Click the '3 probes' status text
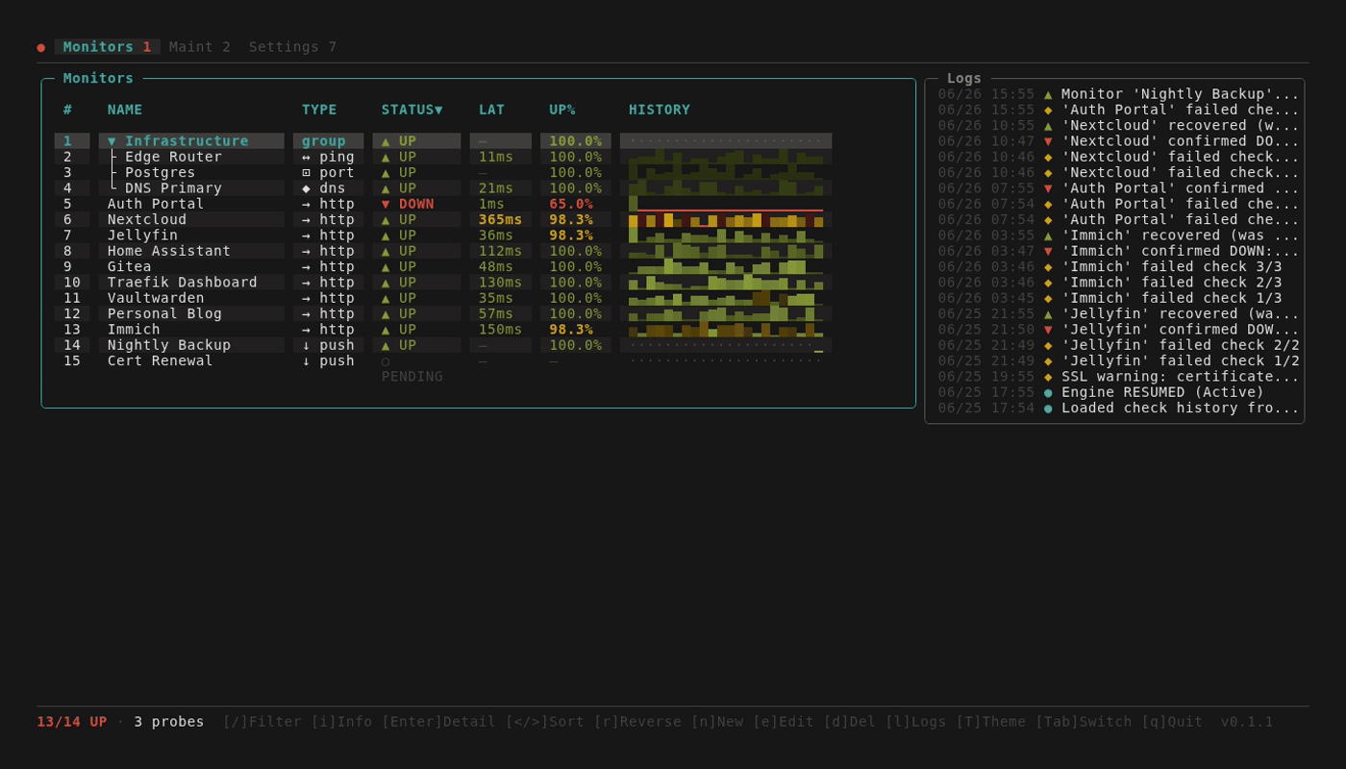 169,722
